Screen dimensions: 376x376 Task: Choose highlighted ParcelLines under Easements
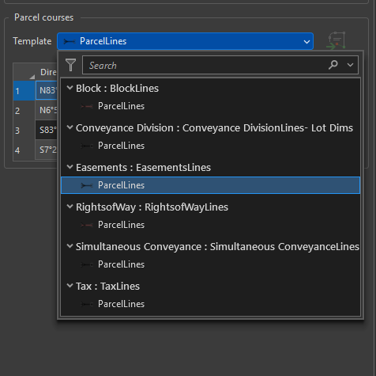(210, 185)
